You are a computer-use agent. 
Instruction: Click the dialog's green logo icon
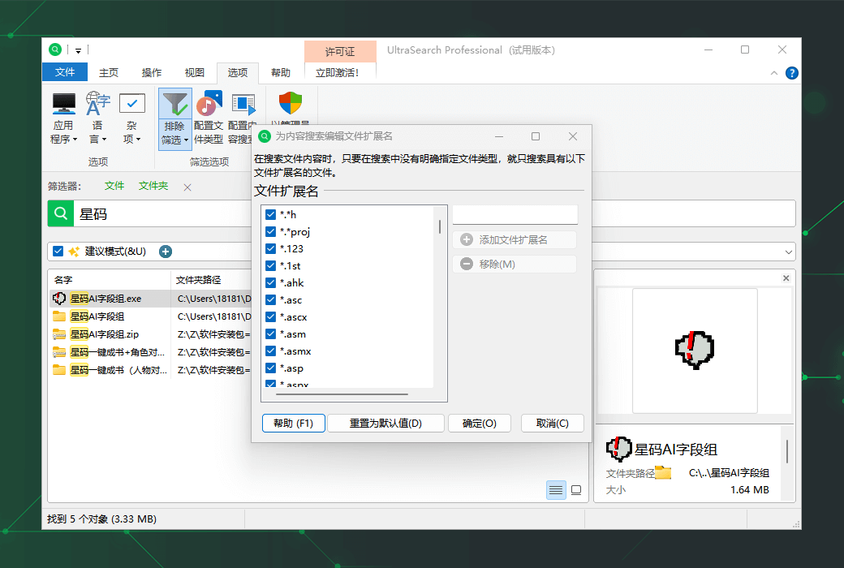coord(265,136)
